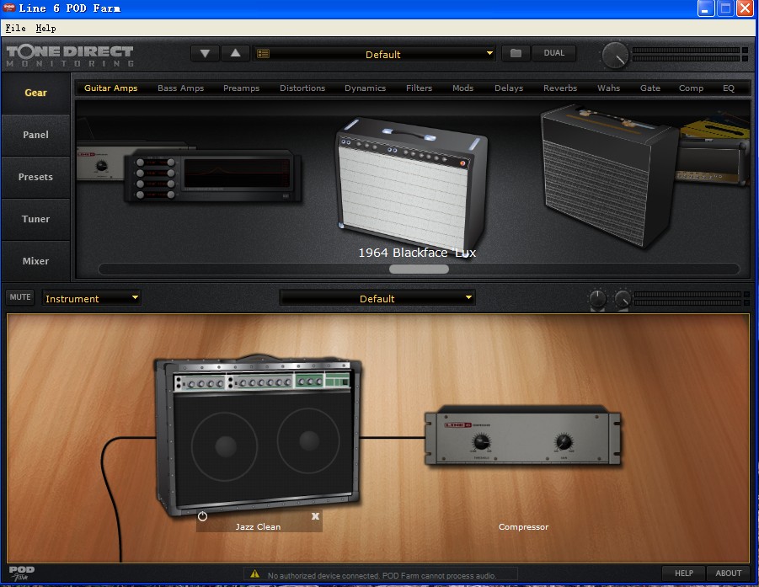The width and height of the screenshot is (759, 587).
Task: Open the HELP button
Action: click(x=683, y=573)
